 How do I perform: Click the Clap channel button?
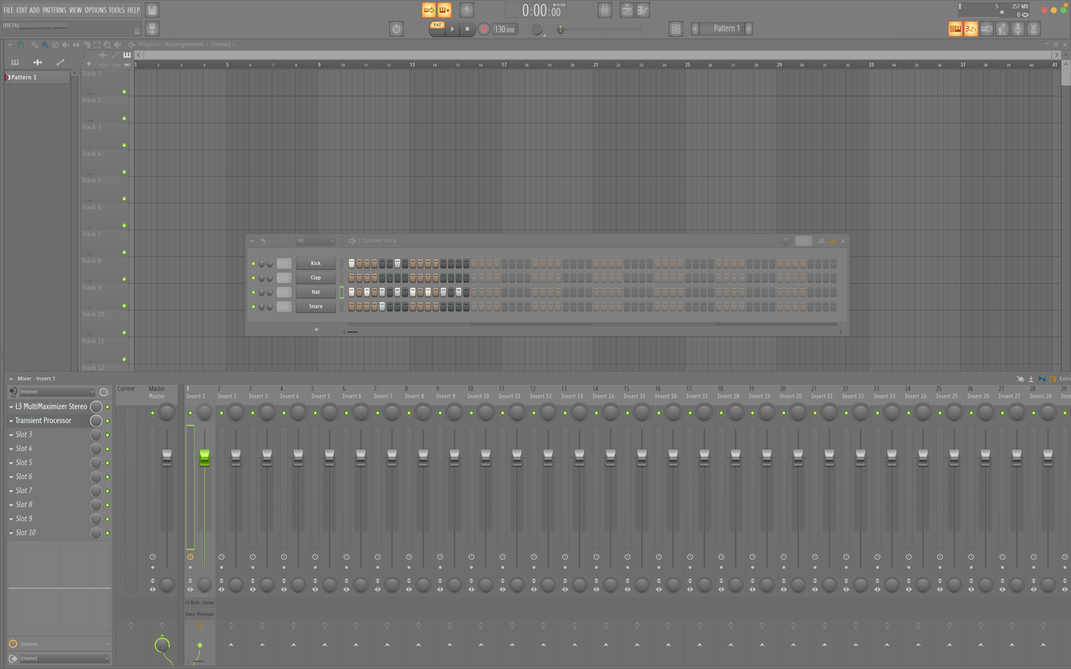coord(315,278)
